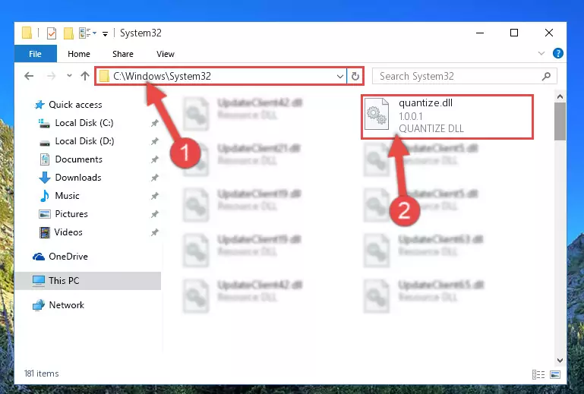584x394 pixels.
Task: Click the pin icon beside Music
Action: tap(155, 196)
